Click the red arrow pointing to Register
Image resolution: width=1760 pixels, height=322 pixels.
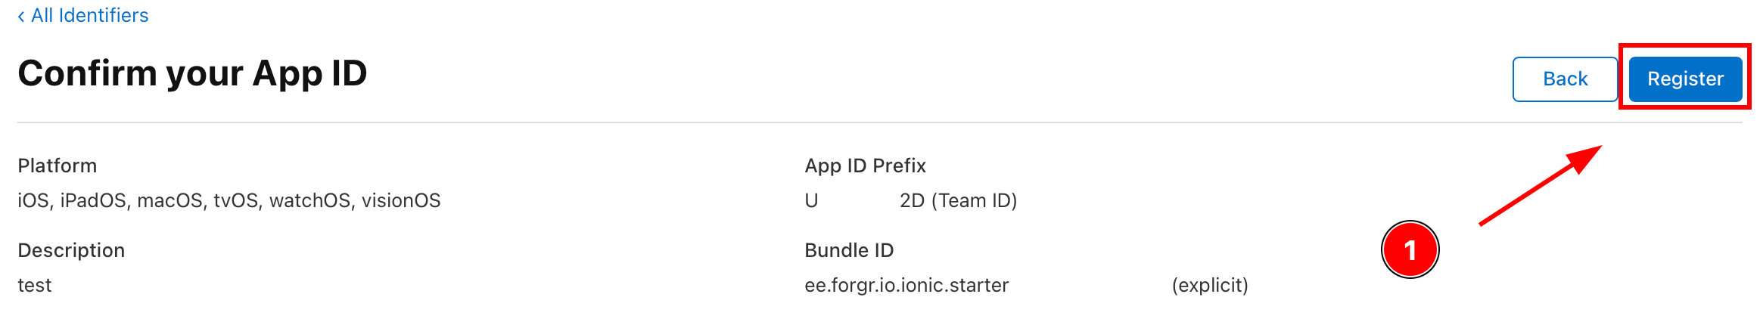pos(1540,185)
